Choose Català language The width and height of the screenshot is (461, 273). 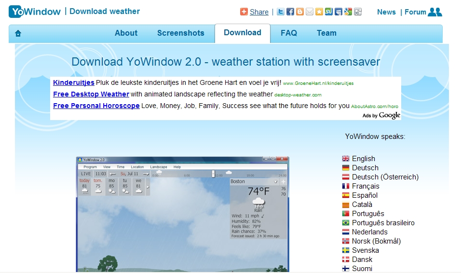pos(362,205)
